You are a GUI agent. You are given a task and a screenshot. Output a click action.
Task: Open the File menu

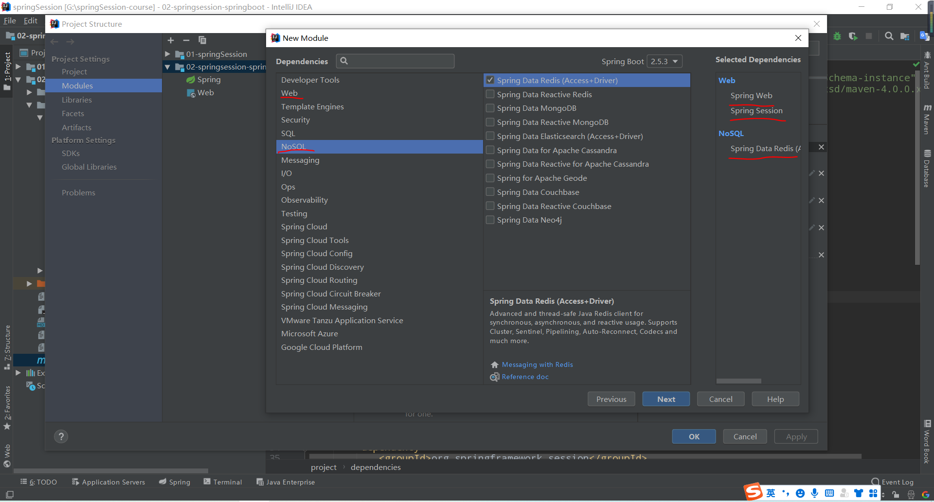(10, 21)
